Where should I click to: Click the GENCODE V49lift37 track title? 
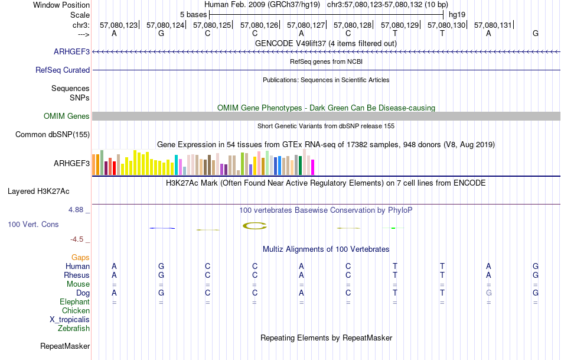pos(326,43)
